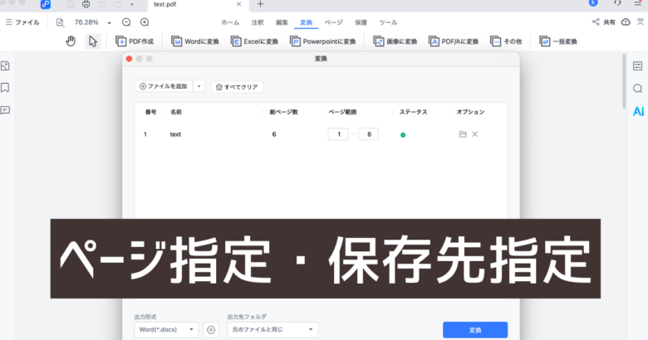Select the arrow cursor tool
Image resolution: width=648 pixels, height=340 pixels.
93,41
